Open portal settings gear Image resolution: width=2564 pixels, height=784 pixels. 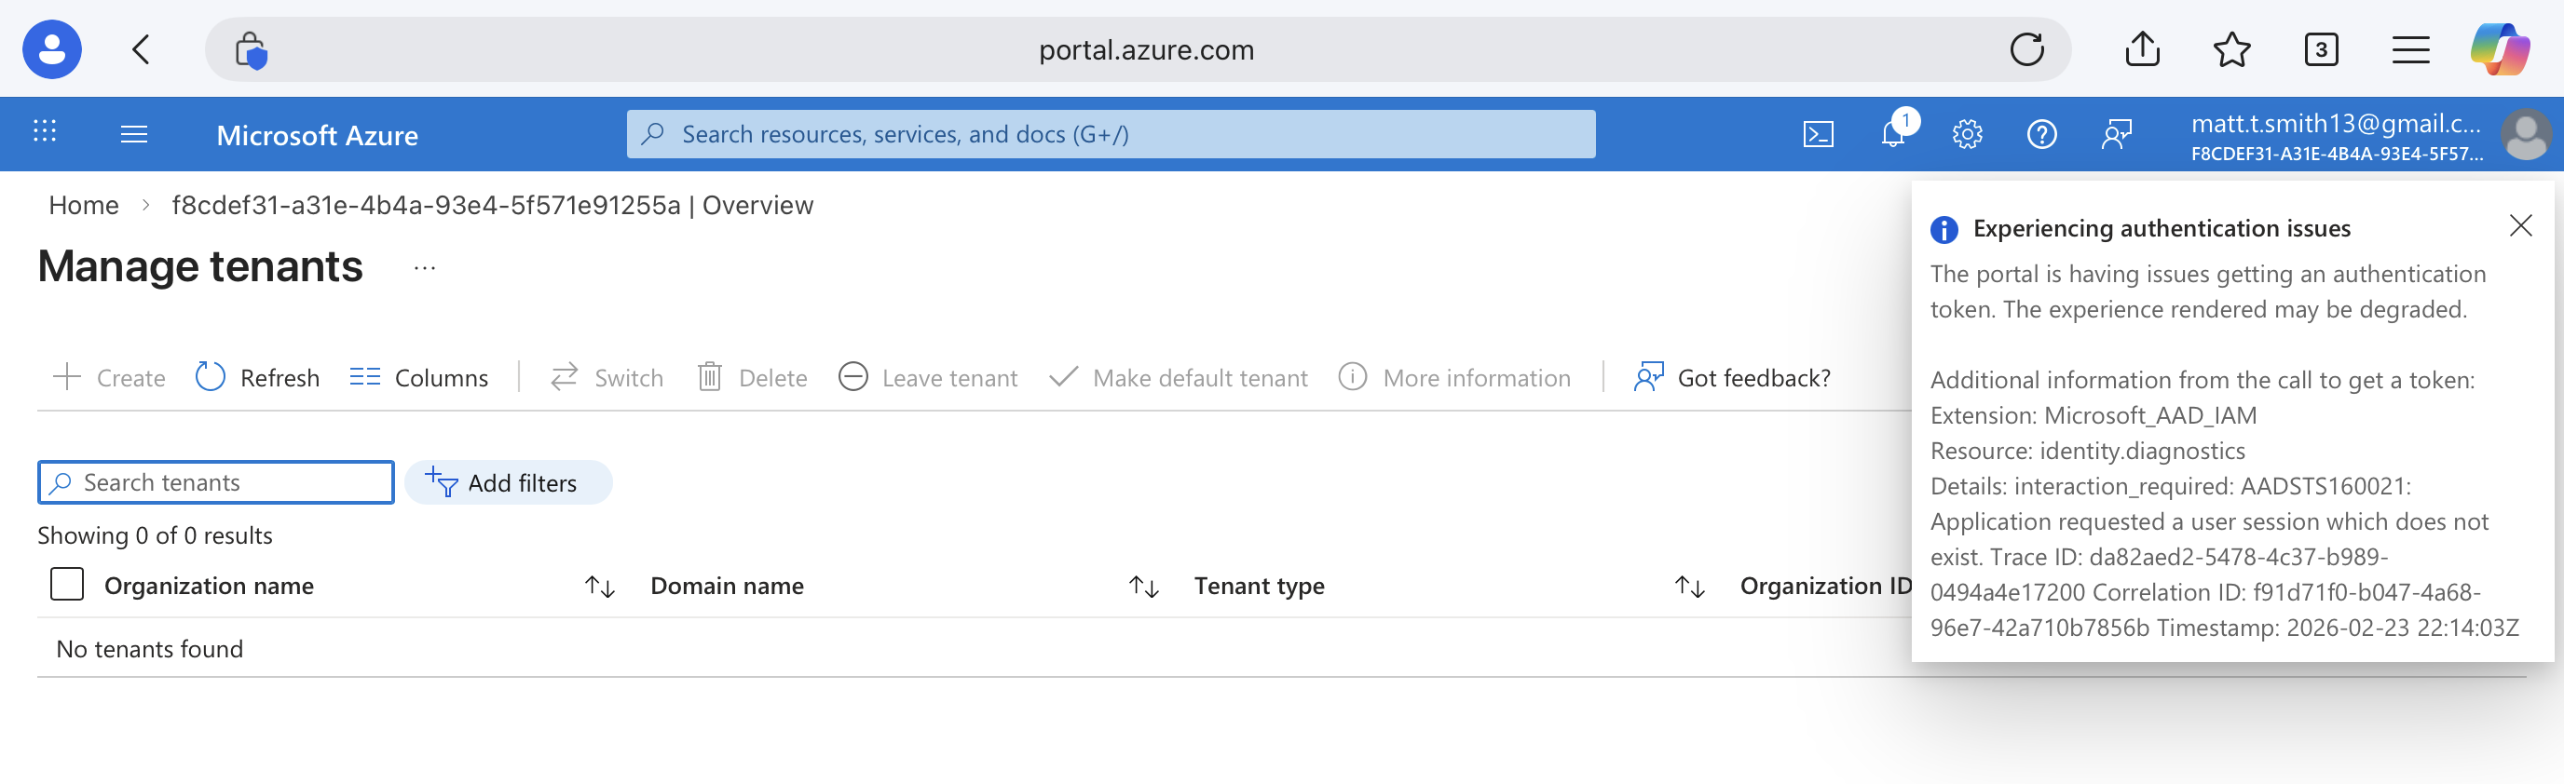tap(1967, 134)
